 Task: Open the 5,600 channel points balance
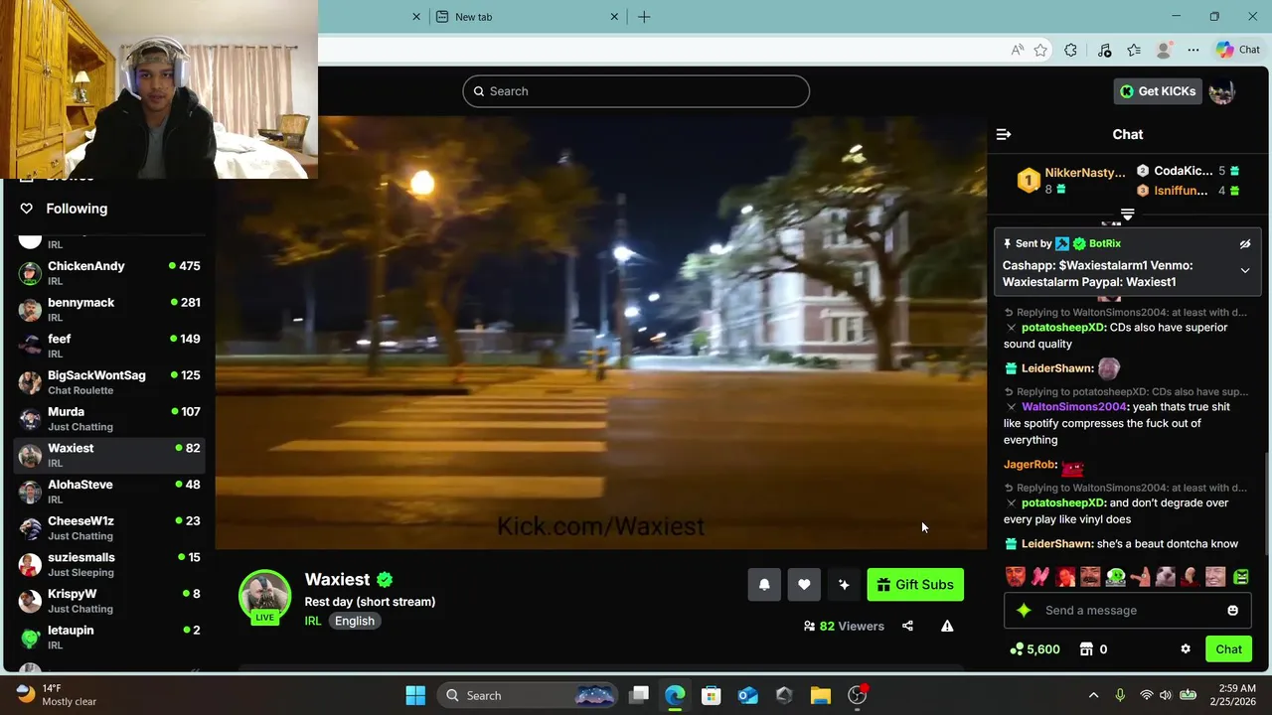(x=1034, y=649)
